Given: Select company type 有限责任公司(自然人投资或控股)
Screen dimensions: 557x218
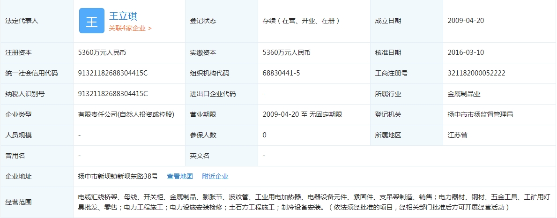Looking at the screenshot, I should [126, 114].
